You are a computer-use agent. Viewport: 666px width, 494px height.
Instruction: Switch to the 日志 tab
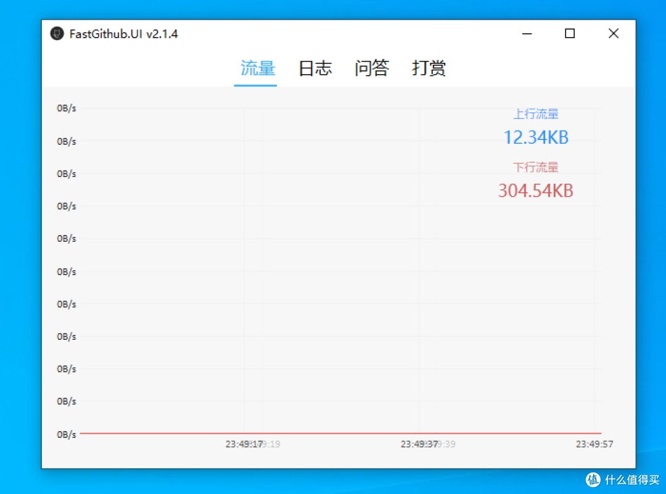pos(315,68)
